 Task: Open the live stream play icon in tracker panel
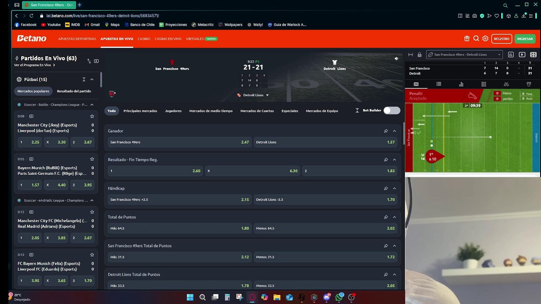[522, 54]
